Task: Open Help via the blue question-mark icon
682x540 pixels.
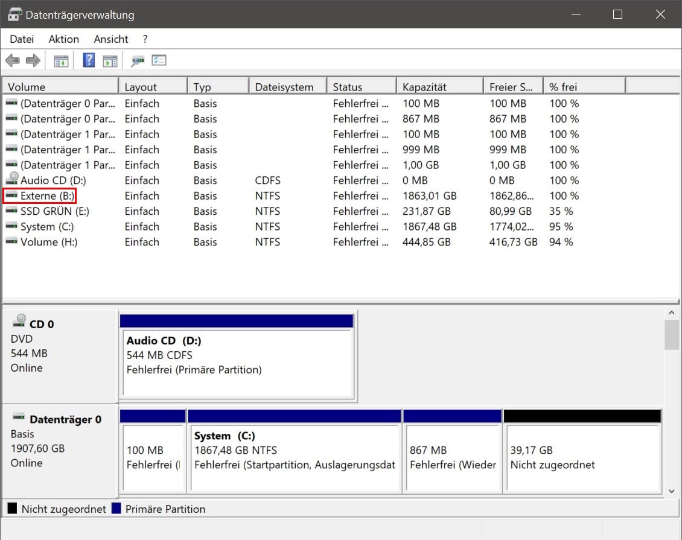Action: click(x=89, y=60)
